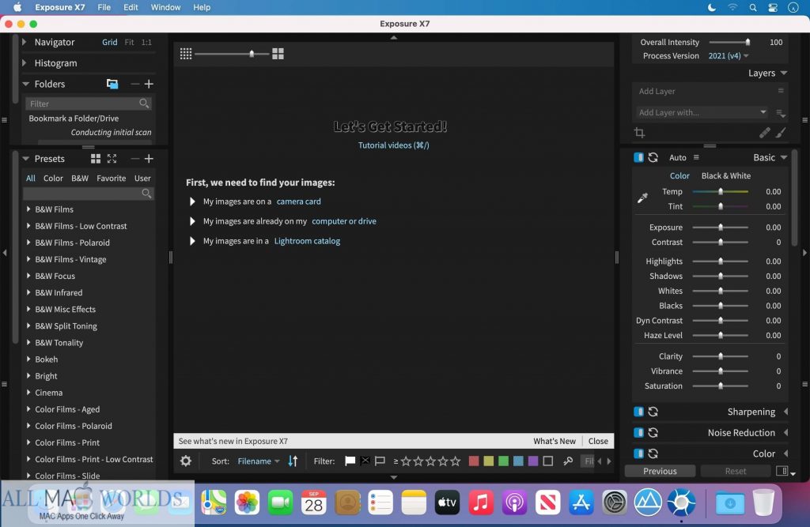Select large thumbnails grid icon in top toolbar

[278, 54]
